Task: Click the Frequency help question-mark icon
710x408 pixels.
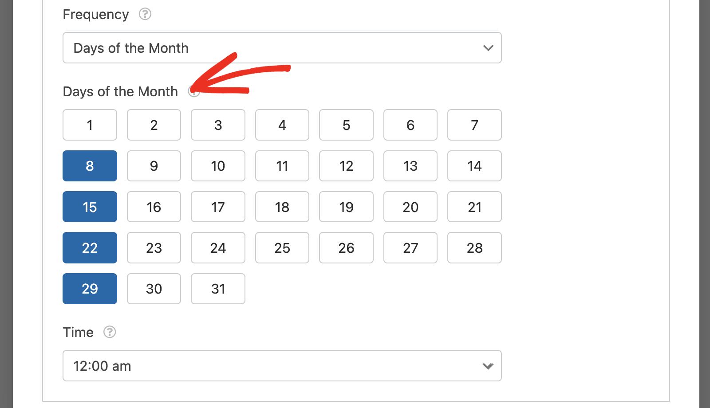Action: [x=145, y=14]
